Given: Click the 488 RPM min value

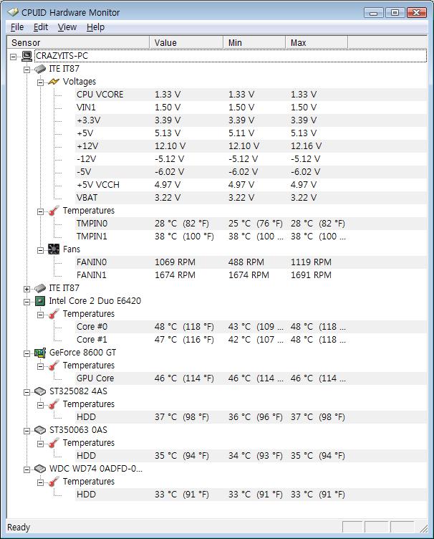Looking at the screenshot, I should pos(246,262).
